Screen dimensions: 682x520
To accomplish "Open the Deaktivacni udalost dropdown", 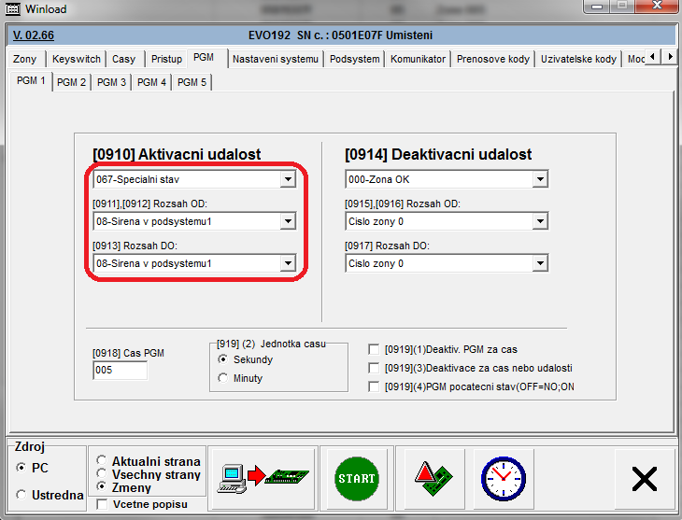I will click(x=538, y=179).
